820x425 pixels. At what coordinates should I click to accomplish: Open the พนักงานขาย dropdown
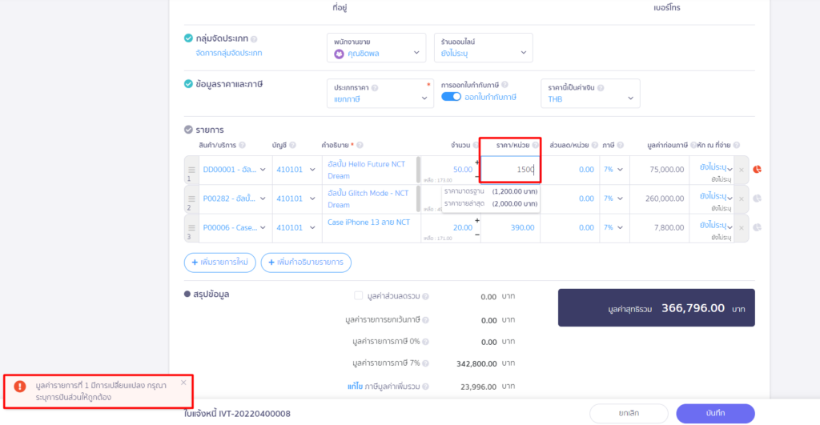coord(376,54)
